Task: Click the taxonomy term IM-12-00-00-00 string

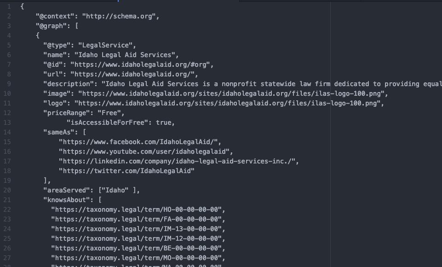Action: pos(136,238)
